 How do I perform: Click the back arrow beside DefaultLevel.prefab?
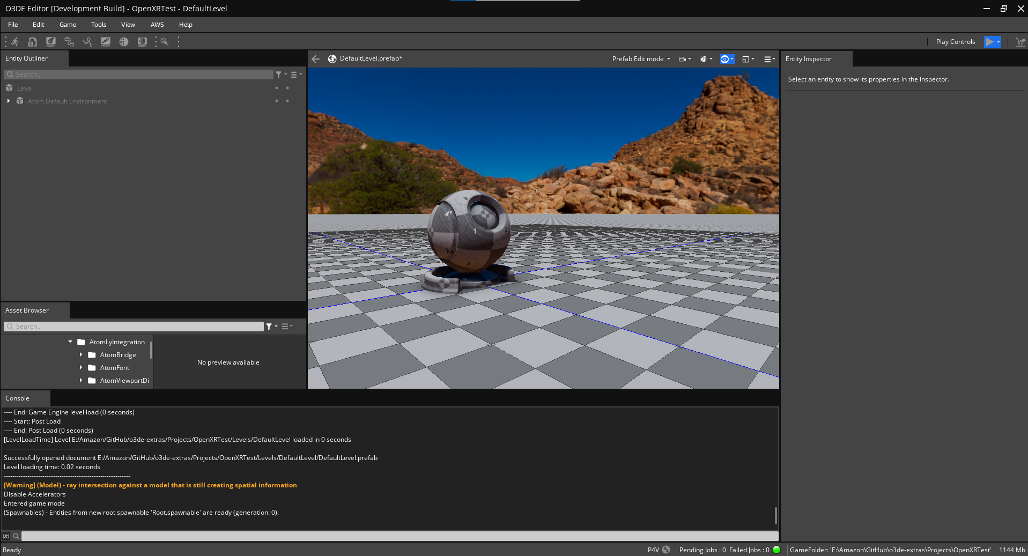coord(315,59)
